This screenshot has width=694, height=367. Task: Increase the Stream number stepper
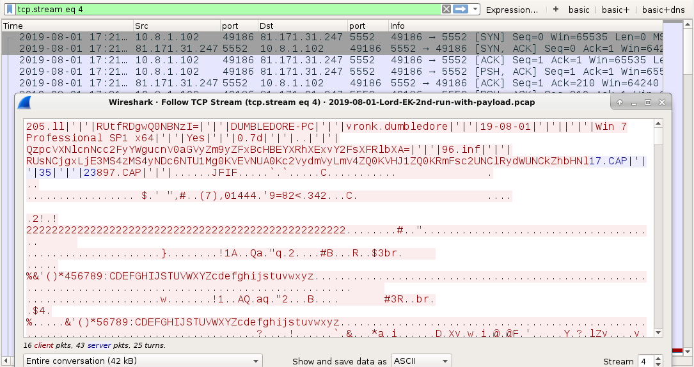[658, 358]
